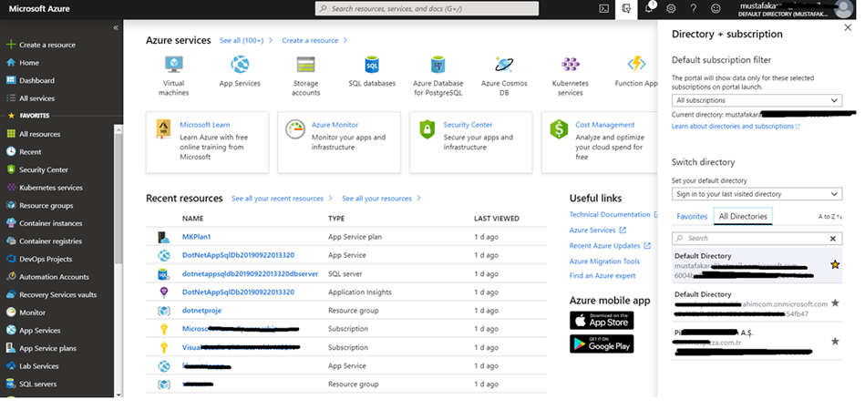Screen dimensions: 865x410
Task: Open the account avatar in top right
Action: [x=843, y=9]
